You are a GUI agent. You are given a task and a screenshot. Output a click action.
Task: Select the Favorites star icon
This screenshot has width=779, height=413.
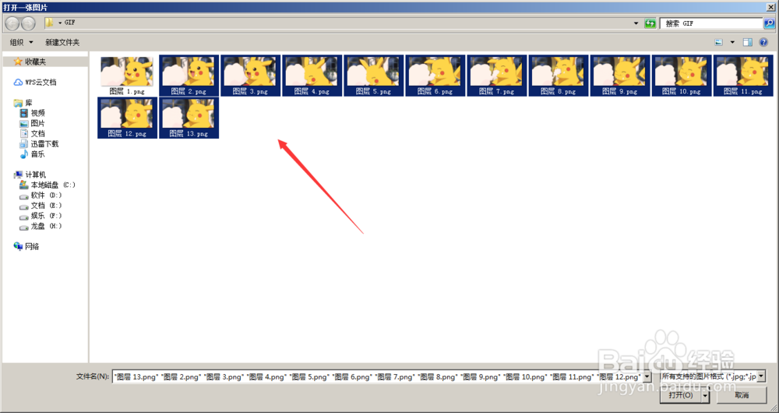[x=18, y=62]
